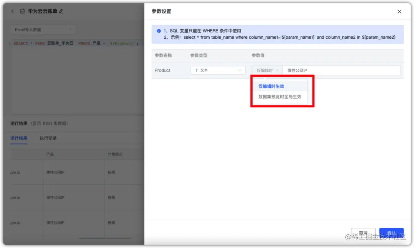
Task: Click the blue info icon in the tip
Action: 159,31
